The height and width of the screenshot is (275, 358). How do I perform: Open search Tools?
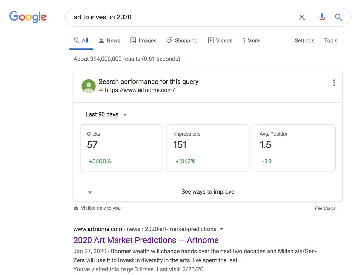click(331, 40)
